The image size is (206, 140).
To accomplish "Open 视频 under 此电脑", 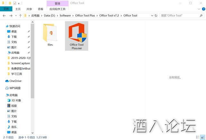I will coord(14,106).
